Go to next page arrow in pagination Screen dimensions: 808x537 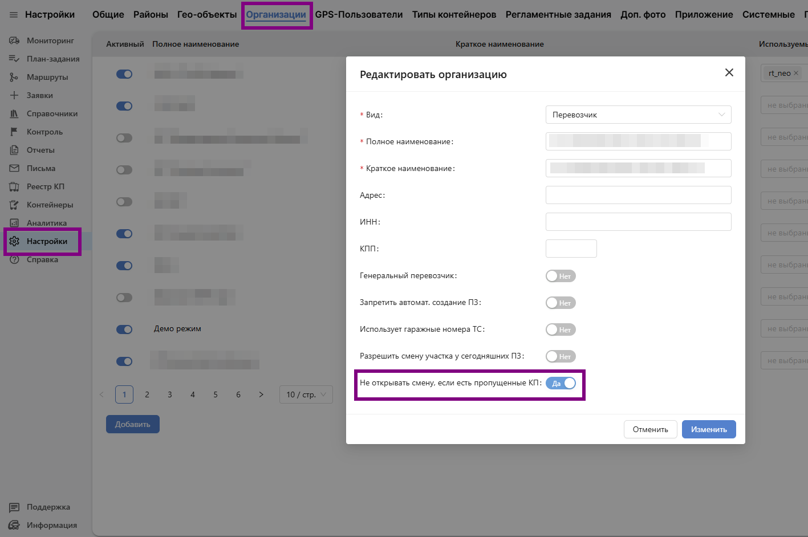(261, 394)
